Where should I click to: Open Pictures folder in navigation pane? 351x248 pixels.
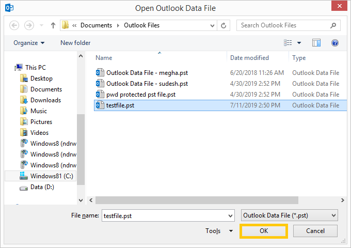click(x=41, y=121)
